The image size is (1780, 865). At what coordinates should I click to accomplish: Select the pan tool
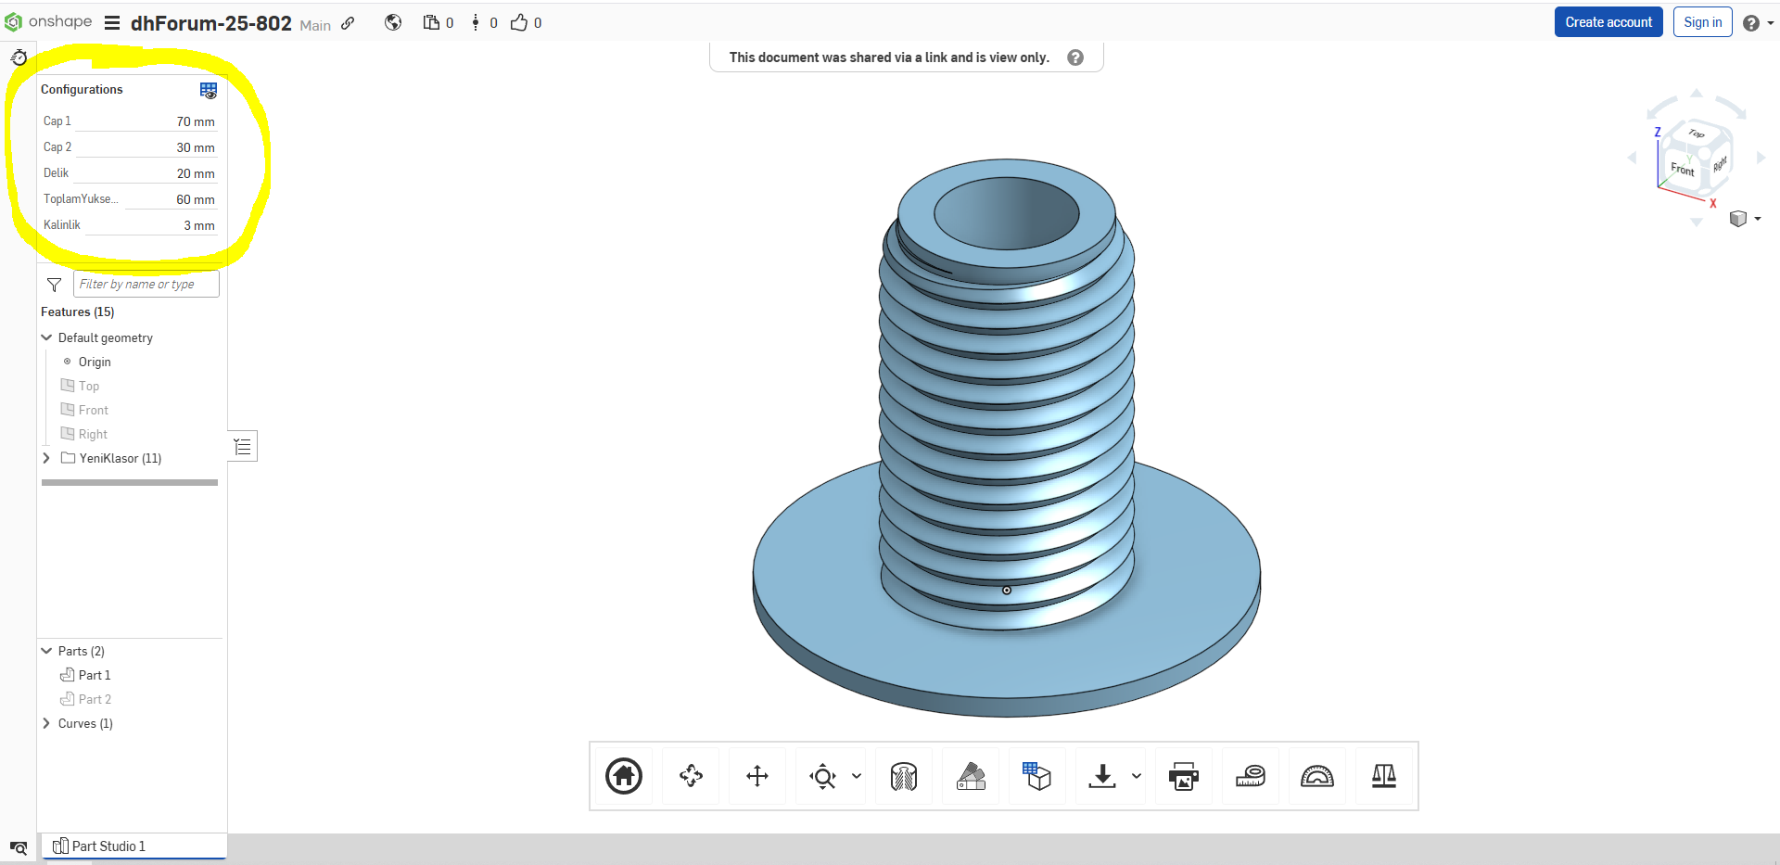(757, 776)
